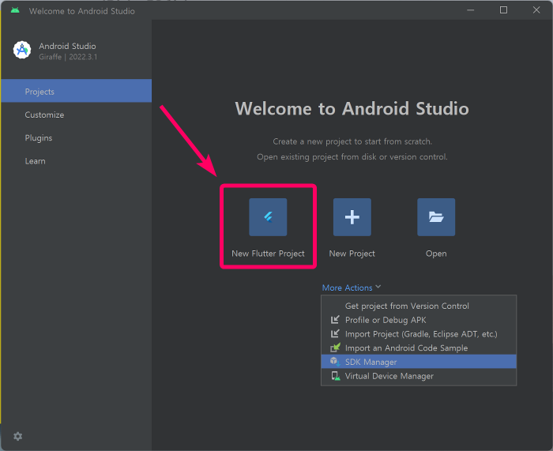Expand the More Actions dropdown

352,288
